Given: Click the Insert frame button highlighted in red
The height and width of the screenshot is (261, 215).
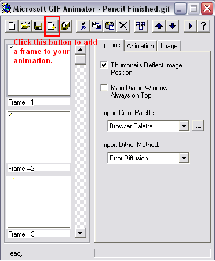Looking at the screenshot, I should point(52,26).
